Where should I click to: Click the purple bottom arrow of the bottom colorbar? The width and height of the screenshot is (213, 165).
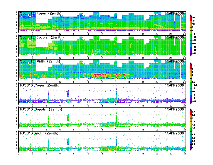[191, 149]
